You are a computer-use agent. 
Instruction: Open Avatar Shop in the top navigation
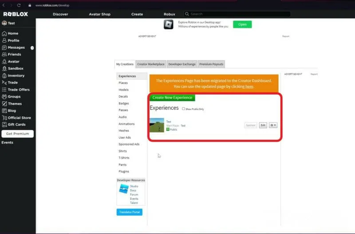tap(99, 14)
